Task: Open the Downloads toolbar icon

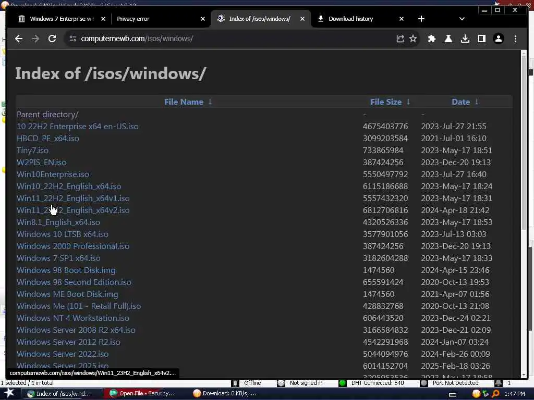Action: 465,39
